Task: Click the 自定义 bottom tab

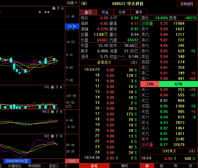Action: click(x=54, y=166)
